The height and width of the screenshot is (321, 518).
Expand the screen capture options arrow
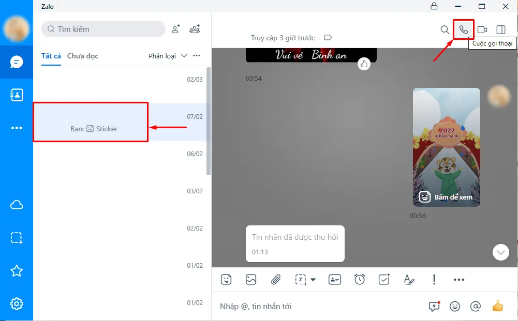(313, 280)
